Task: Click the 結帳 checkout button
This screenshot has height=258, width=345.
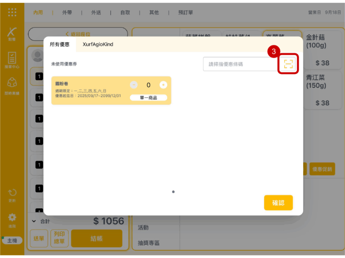Action: coord(96,239)
